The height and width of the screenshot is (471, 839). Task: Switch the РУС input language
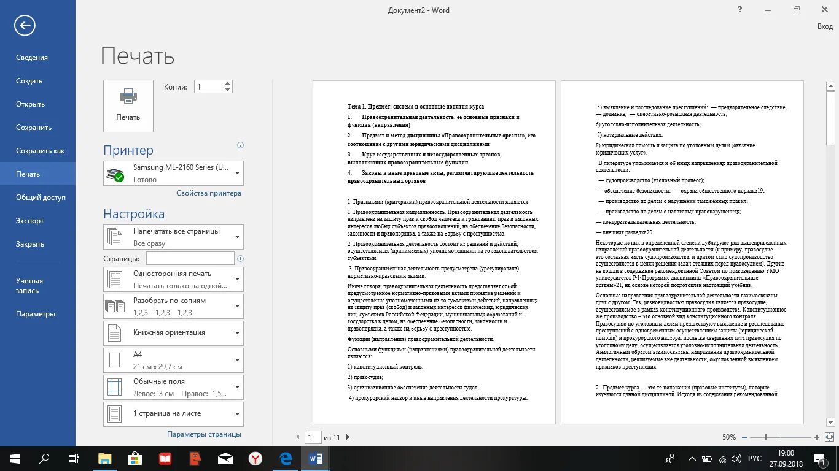click(754, 458)
